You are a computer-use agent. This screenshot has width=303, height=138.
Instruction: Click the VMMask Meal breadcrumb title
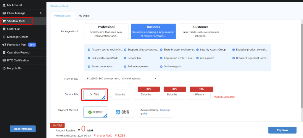(59, 7)
